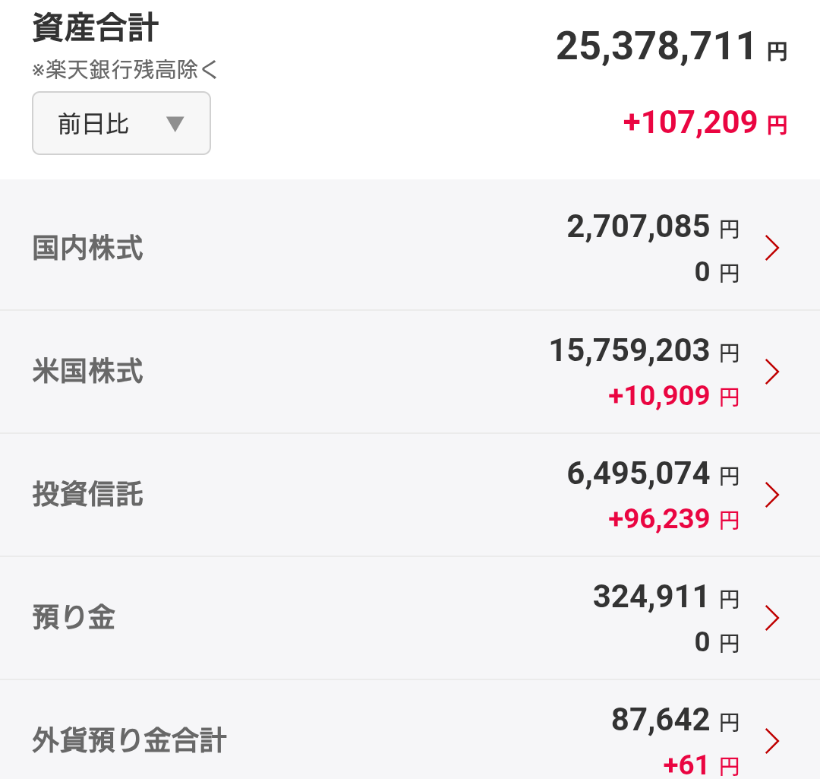820x779 pixels.
Task: Open the 投資信託 category label
Action: (x=87, y=494)
